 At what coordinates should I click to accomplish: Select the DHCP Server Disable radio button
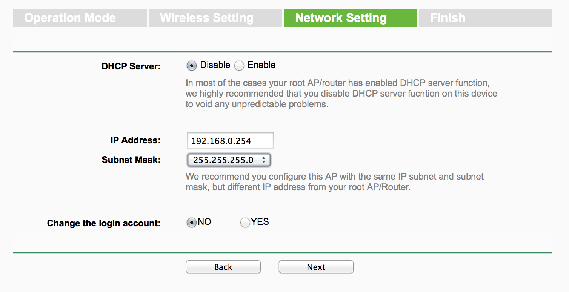coord(192,66)
